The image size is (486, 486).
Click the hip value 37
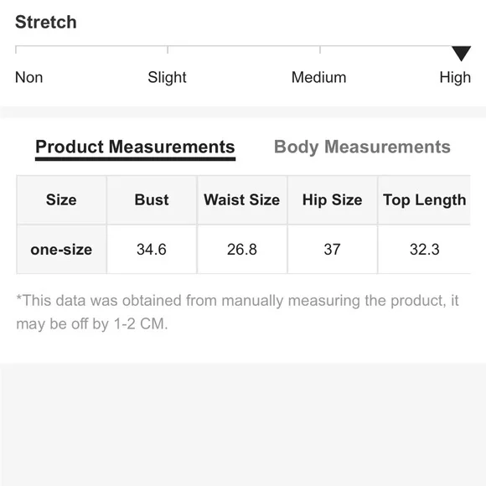pos(333,250)
